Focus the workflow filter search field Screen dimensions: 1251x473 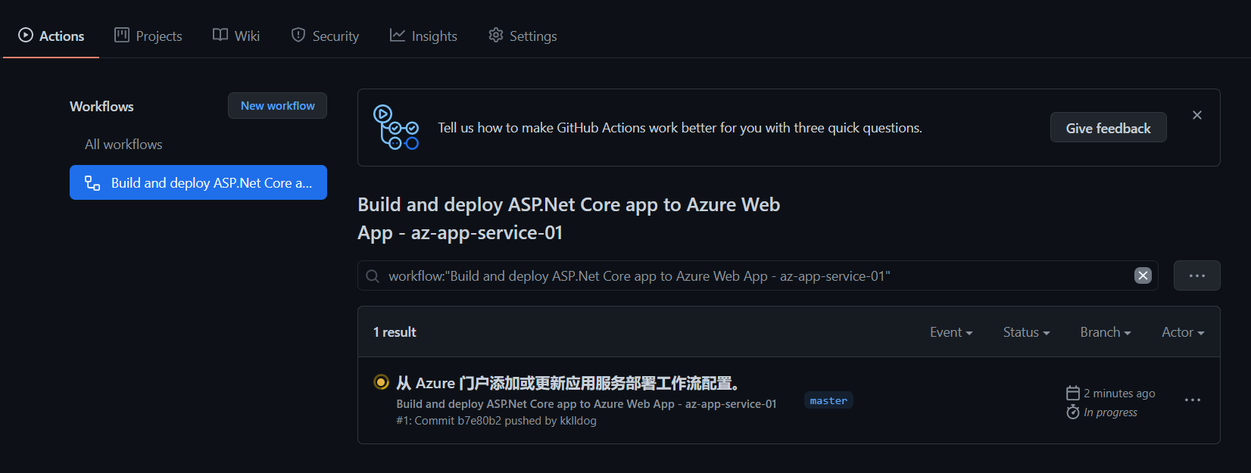(758, 275)
